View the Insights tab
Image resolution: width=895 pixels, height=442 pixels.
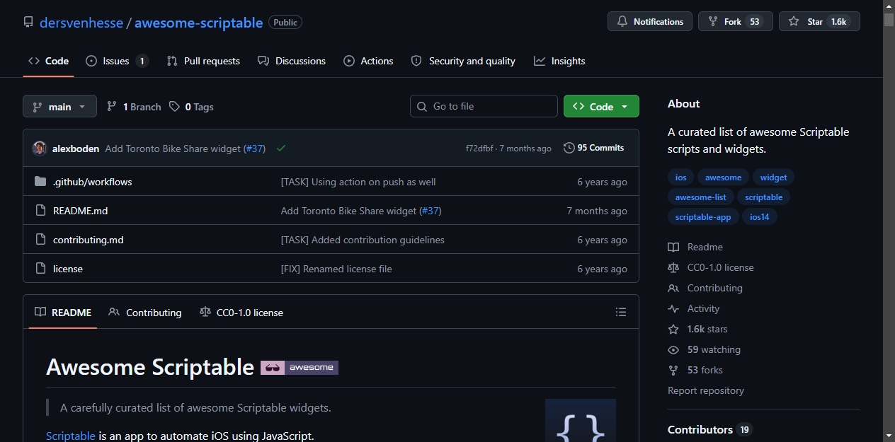[x=559, y=61]
